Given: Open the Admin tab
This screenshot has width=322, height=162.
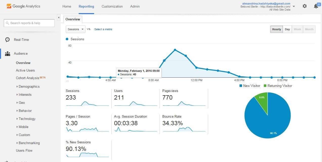Looking at the screenshot, I should (x=135, y=7).
